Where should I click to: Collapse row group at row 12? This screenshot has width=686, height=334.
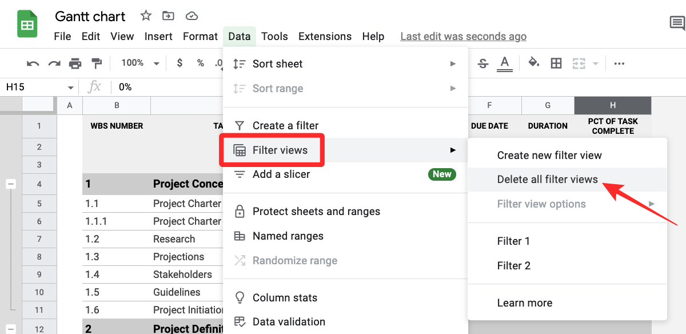pyautogui.click(x=11, y=329)
